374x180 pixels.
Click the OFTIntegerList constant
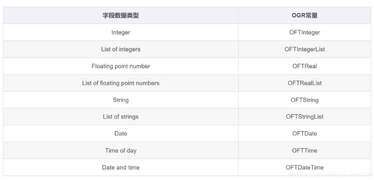pyautogui.click(x=304, y=49)
